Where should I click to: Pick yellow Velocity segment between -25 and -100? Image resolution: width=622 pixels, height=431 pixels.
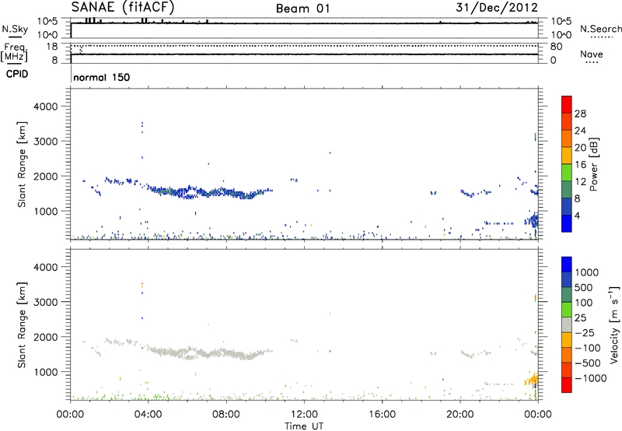point(567,340)
